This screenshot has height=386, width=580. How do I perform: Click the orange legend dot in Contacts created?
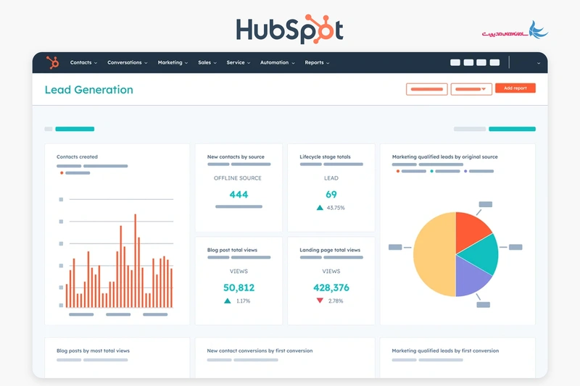[62, 173]
